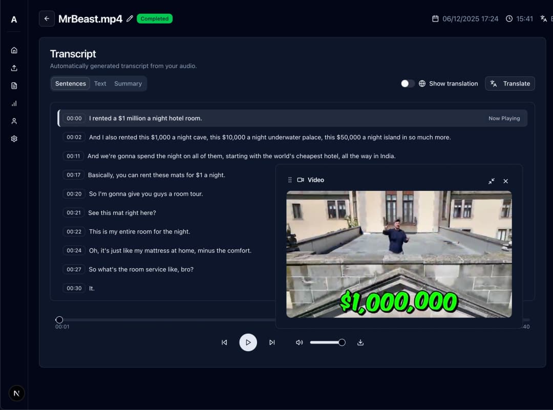Jump to timestamp 00:00

tap(74, 118)
